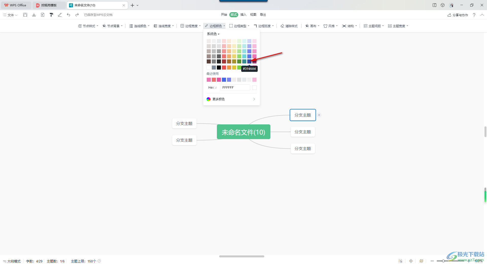Expand the 边框类型 dropdown
This screenshot has height=264, width=487.
239,26
